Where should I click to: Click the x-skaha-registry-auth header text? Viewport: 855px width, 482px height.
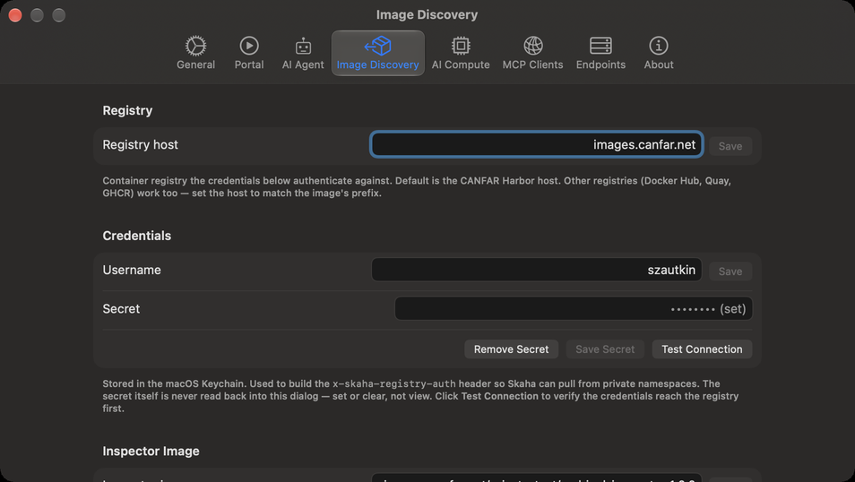point(393,383)
